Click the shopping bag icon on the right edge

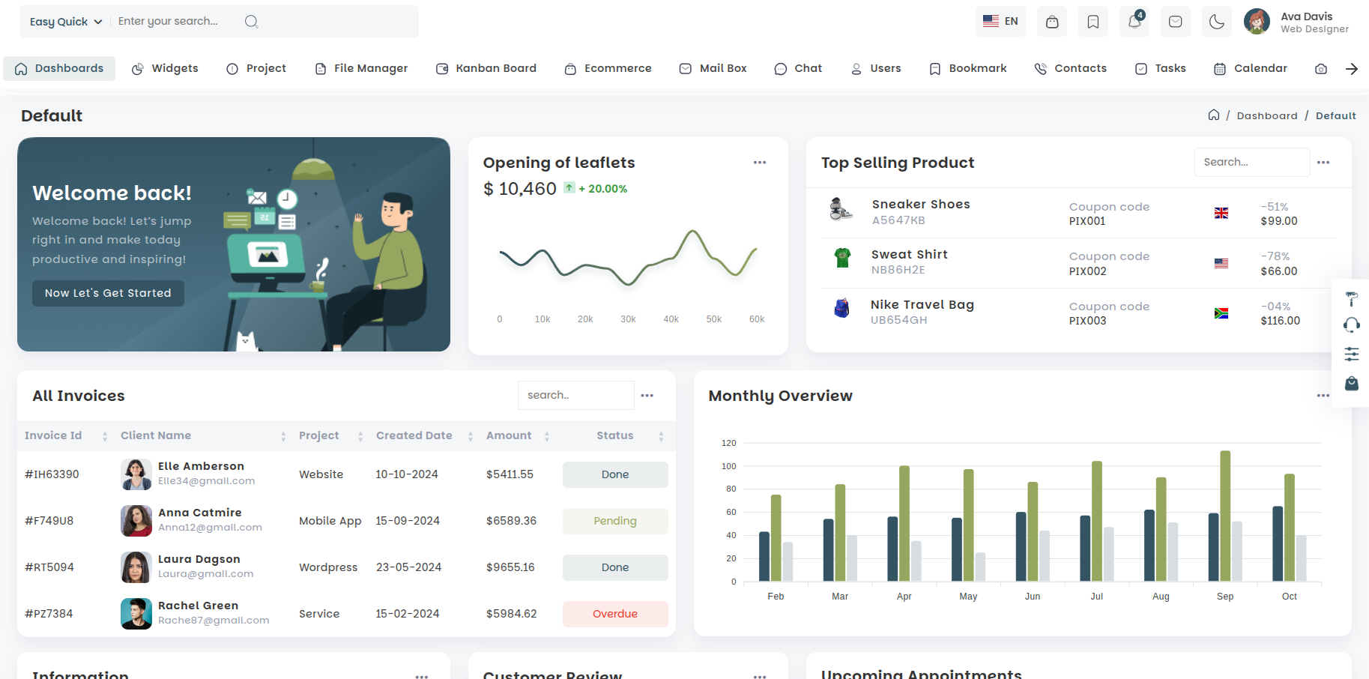click(x=1352, y=384)
